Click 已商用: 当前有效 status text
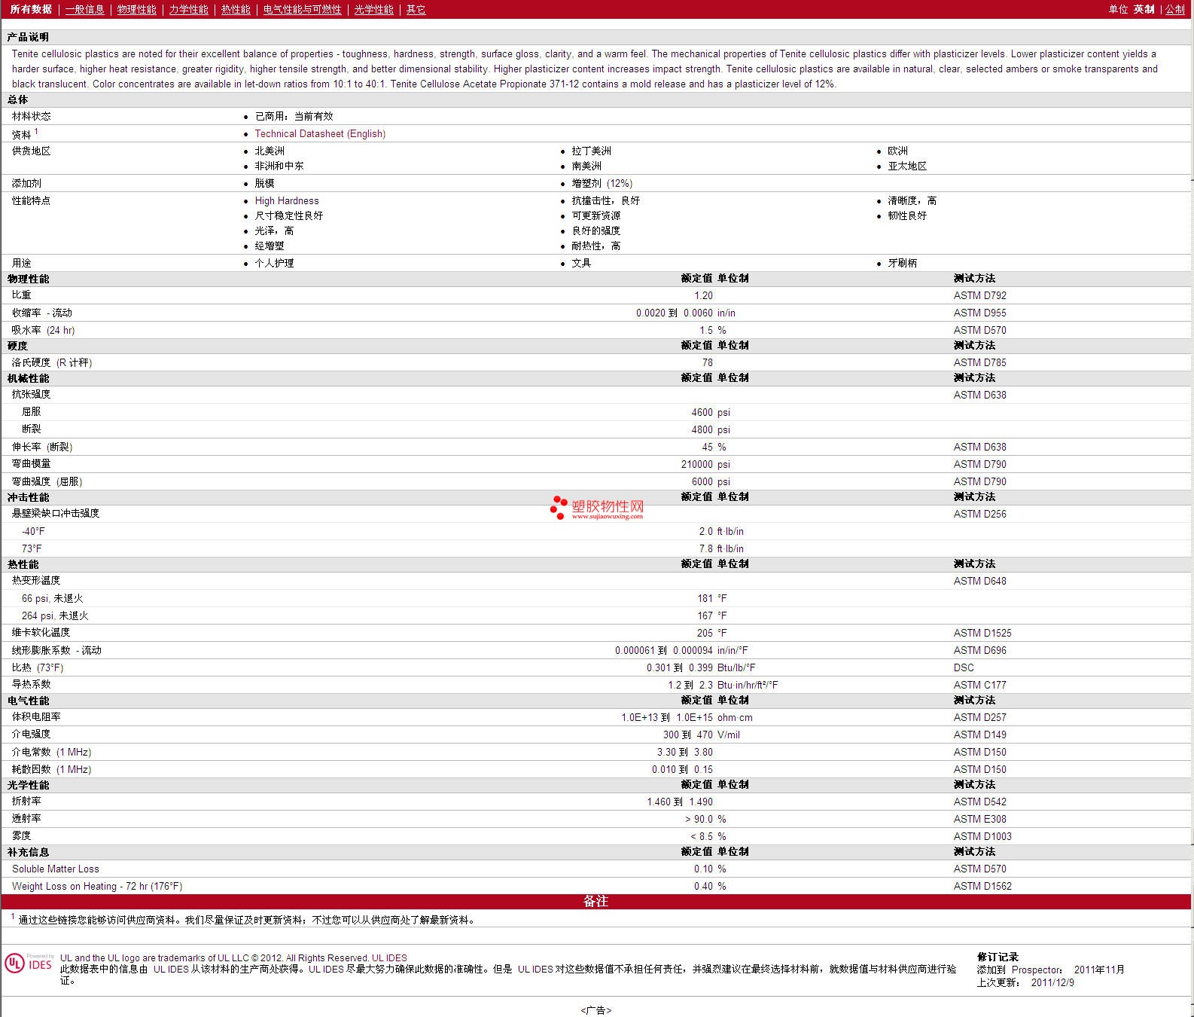1194x1017 pixels. [294, 116]
